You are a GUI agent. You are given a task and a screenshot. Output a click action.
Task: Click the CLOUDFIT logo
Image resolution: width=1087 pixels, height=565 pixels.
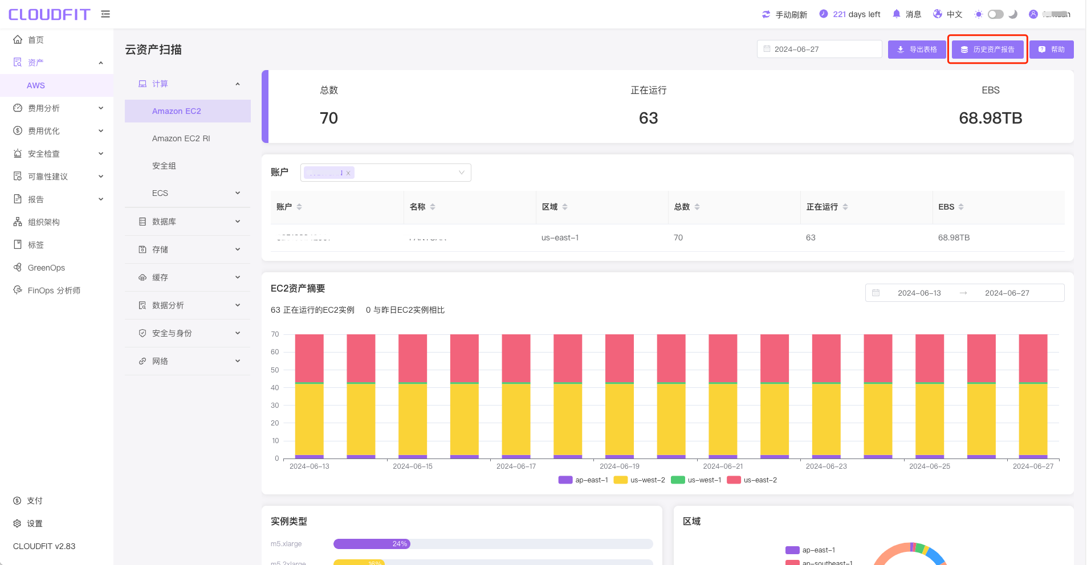click(50, 14)
